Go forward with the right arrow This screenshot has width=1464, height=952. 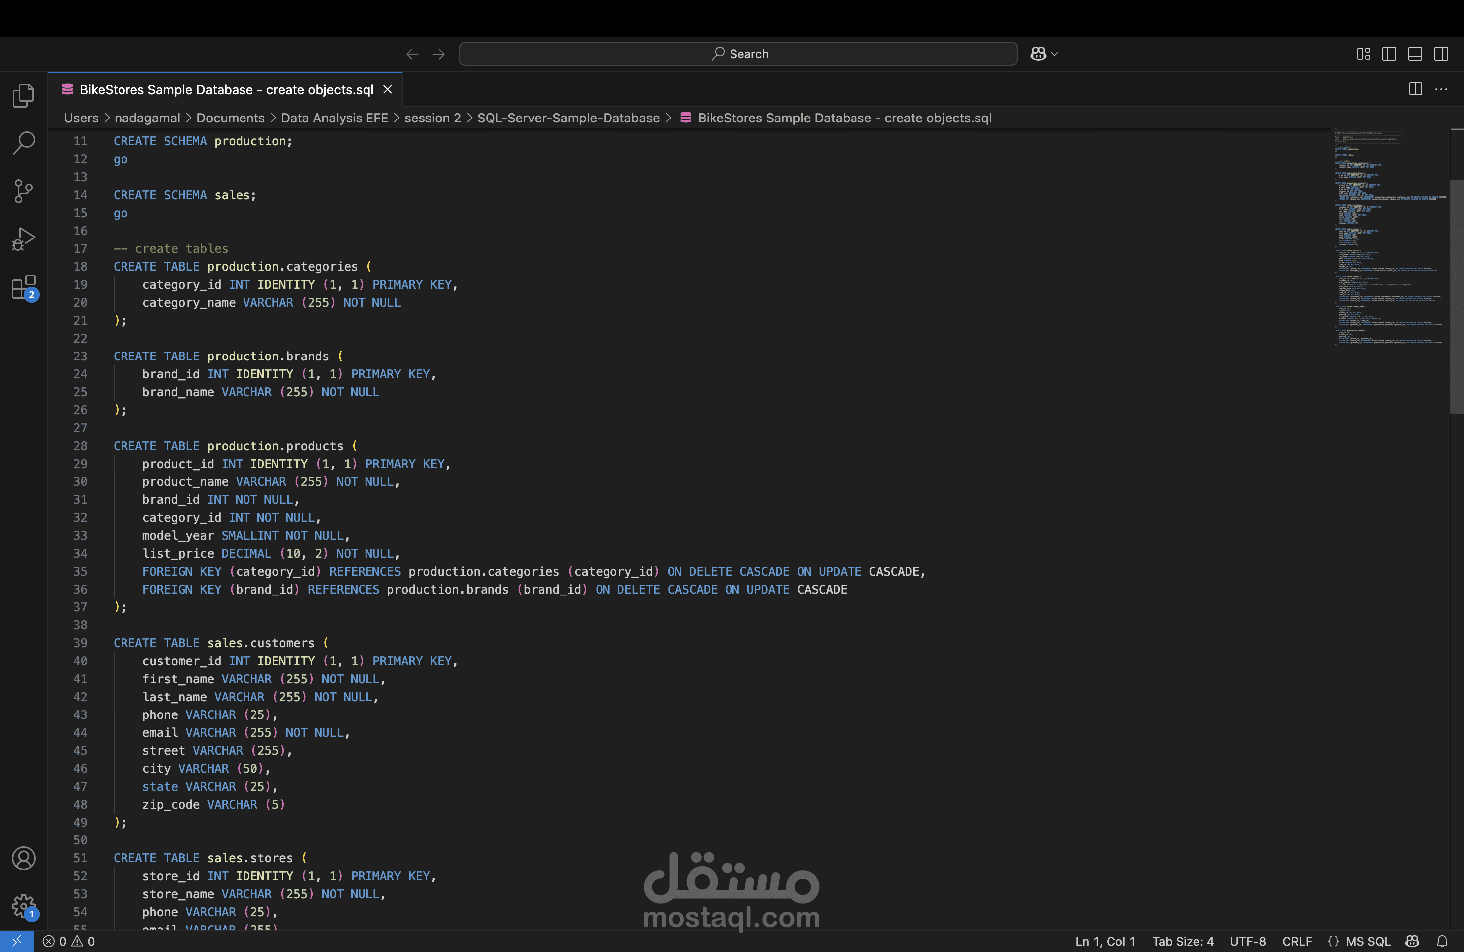(x=438, y=54)
